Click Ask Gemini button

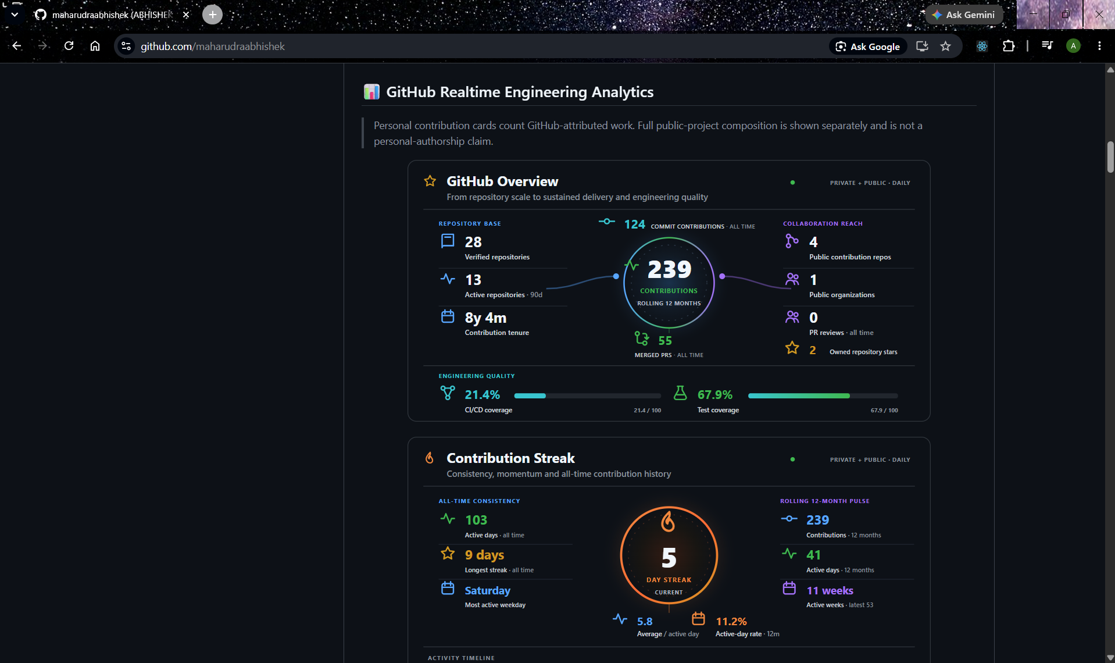[964, 15]
